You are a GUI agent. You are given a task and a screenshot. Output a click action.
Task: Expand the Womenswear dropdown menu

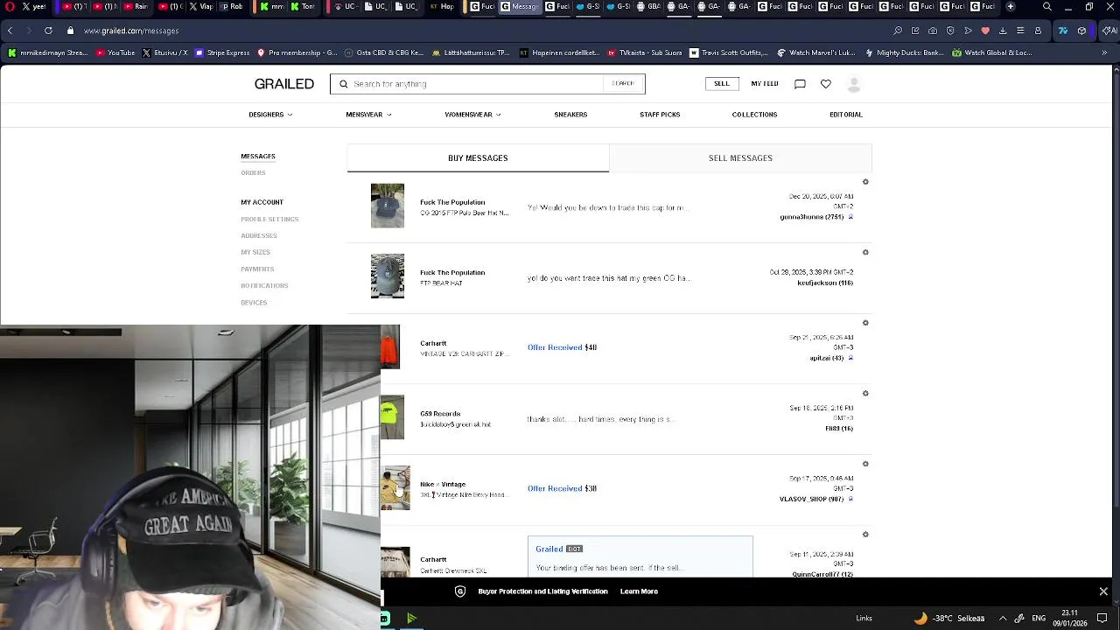coord(472,115)
